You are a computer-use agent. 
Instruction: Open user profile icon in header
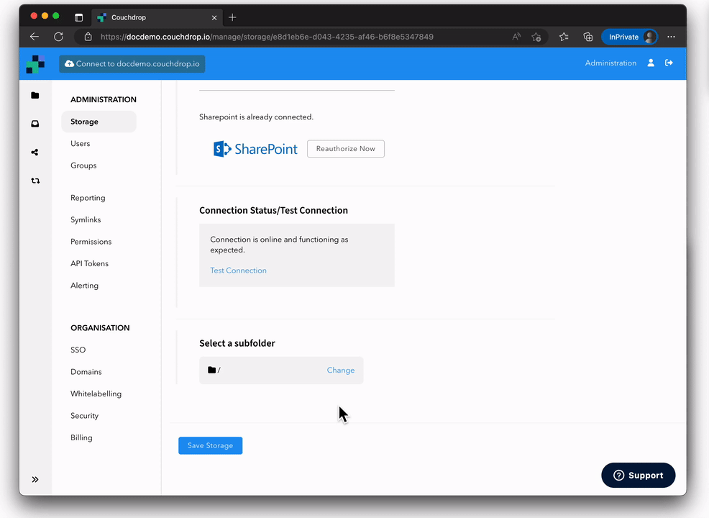pos(651,63)
